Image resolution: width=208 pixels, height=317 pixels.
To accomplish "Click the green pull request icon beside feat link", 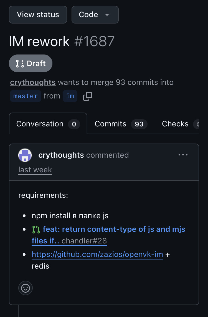I will point(36,230).
